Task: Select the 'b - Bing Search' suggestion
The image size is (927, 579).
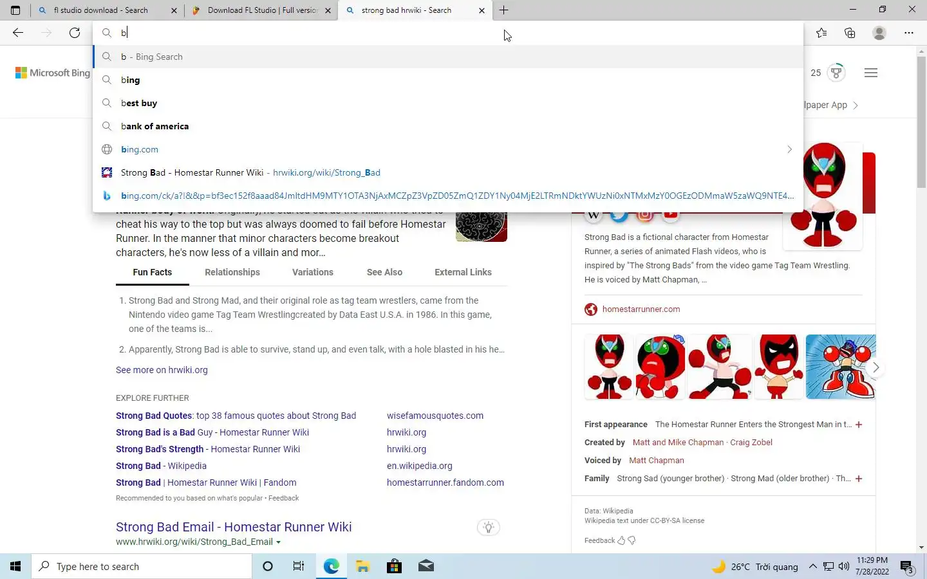Action: (x=448, y=57)
